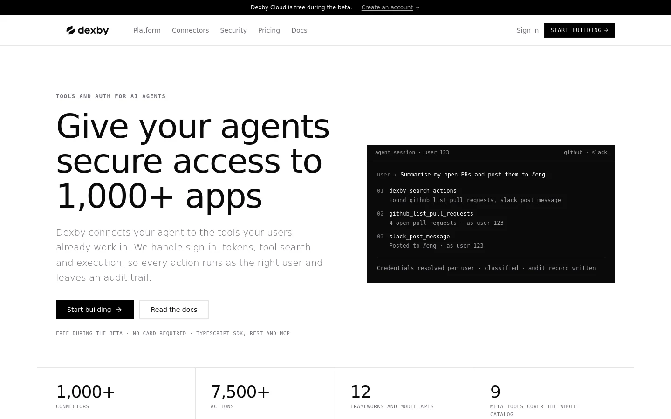Click 'Posted to #eng · as user_123' line

tap(436, 246)
